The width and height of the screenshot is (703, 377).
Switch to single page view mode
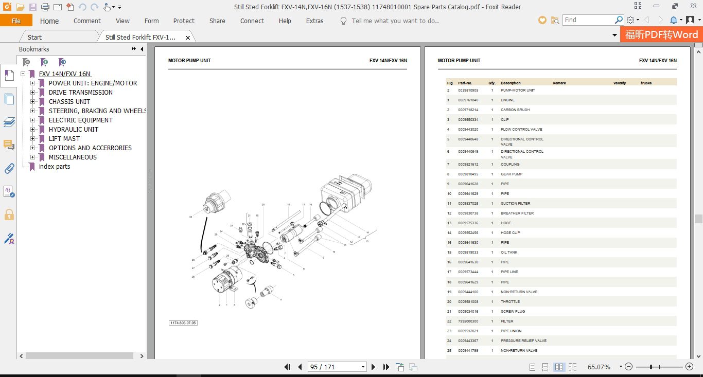[533, 367]
